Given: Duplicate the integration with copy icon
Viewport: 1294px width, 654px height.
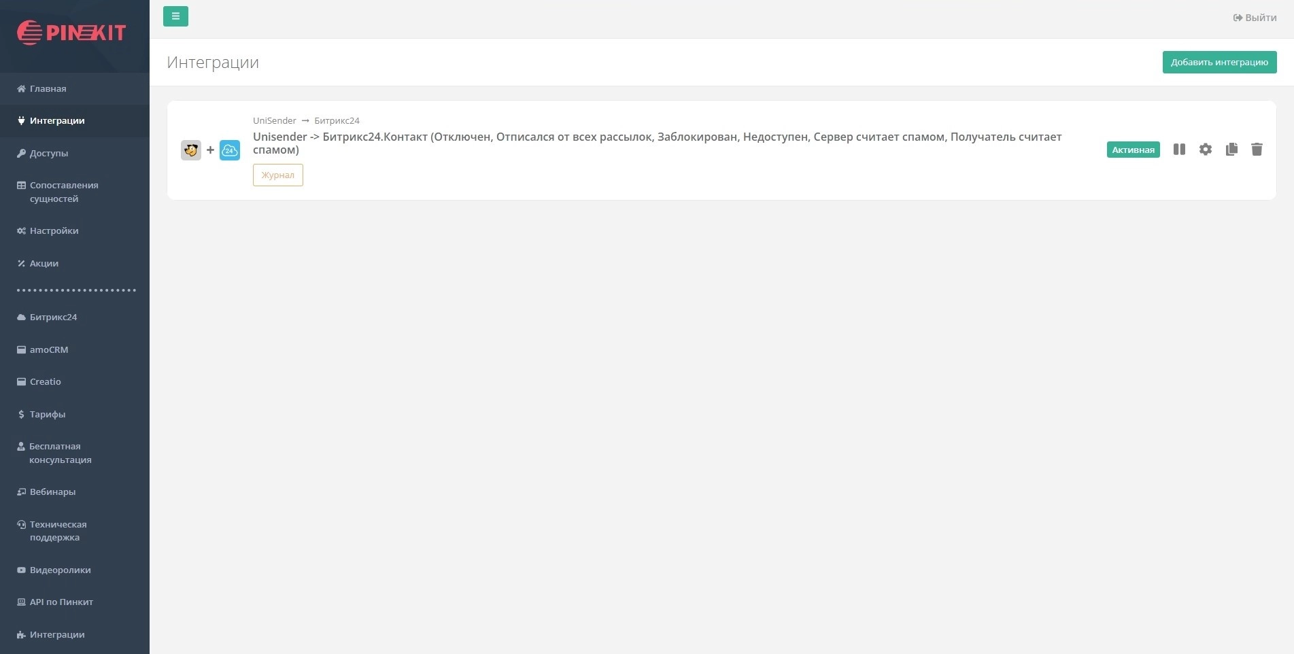Looking at the screenshot, I should point(1231,150).
